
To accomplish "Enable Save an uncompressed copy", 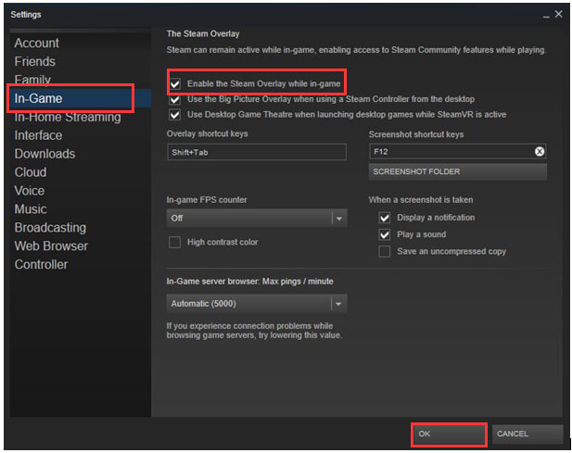I will click(385, 251).
